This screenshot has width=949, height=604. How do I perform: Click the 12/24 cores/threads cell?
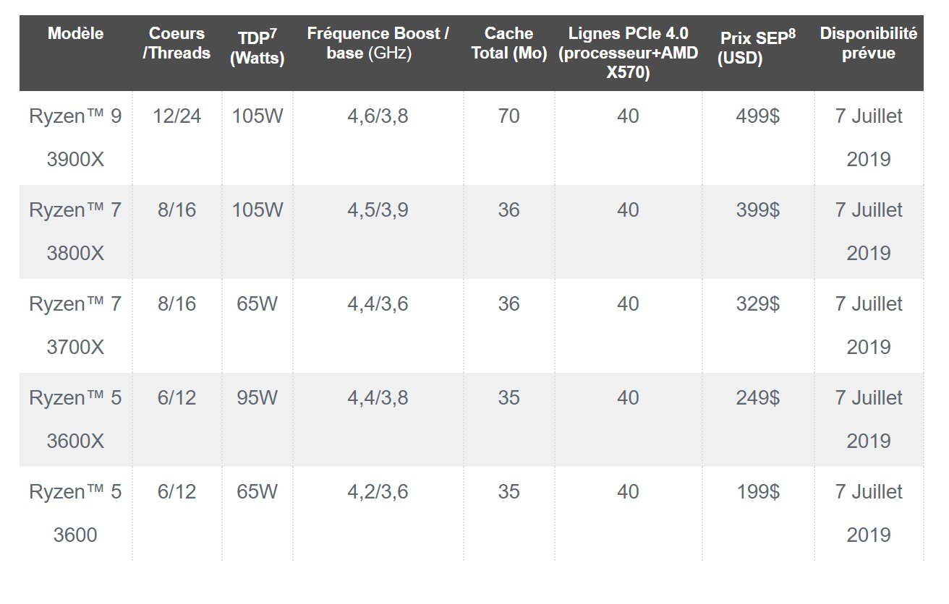point(176,116)
